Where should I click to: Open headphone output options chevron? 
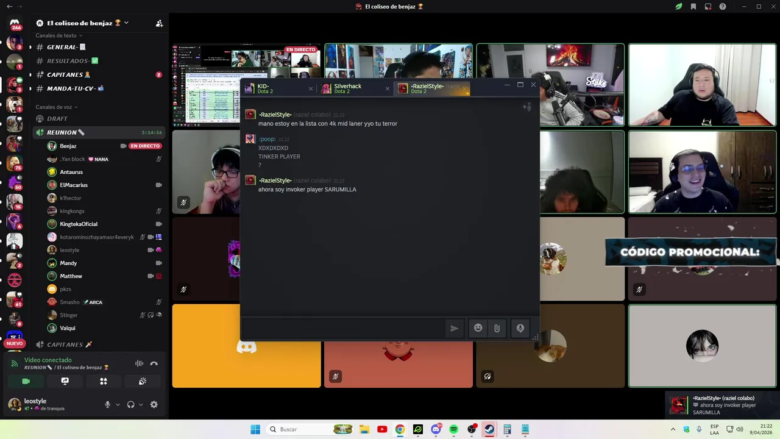(141, 404)
